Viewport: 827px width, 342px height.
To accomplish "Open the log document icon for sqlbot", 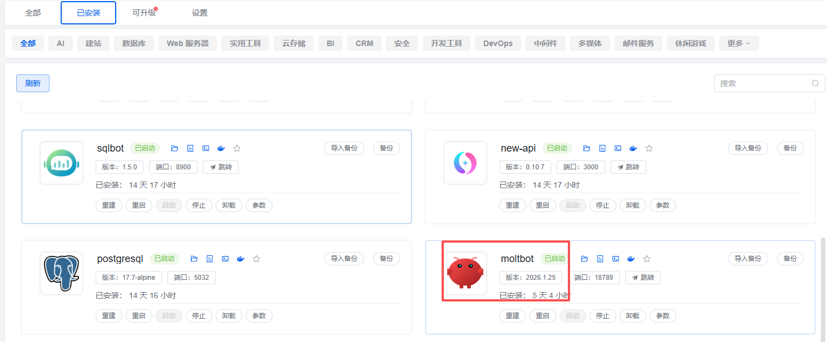I will [x=190, y=148].
